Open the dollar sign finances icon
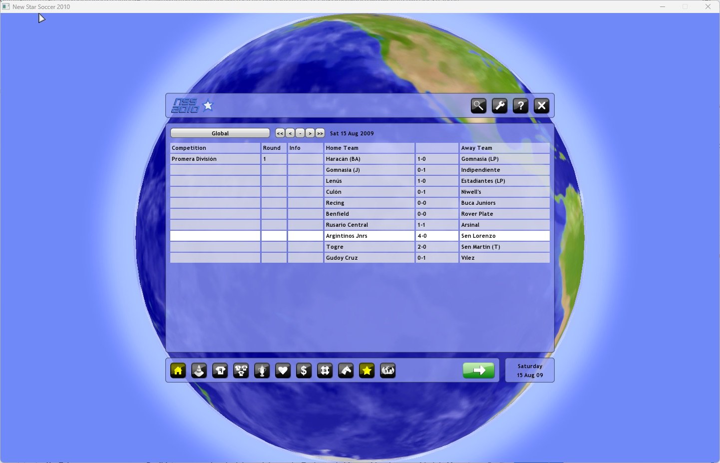 304,371
